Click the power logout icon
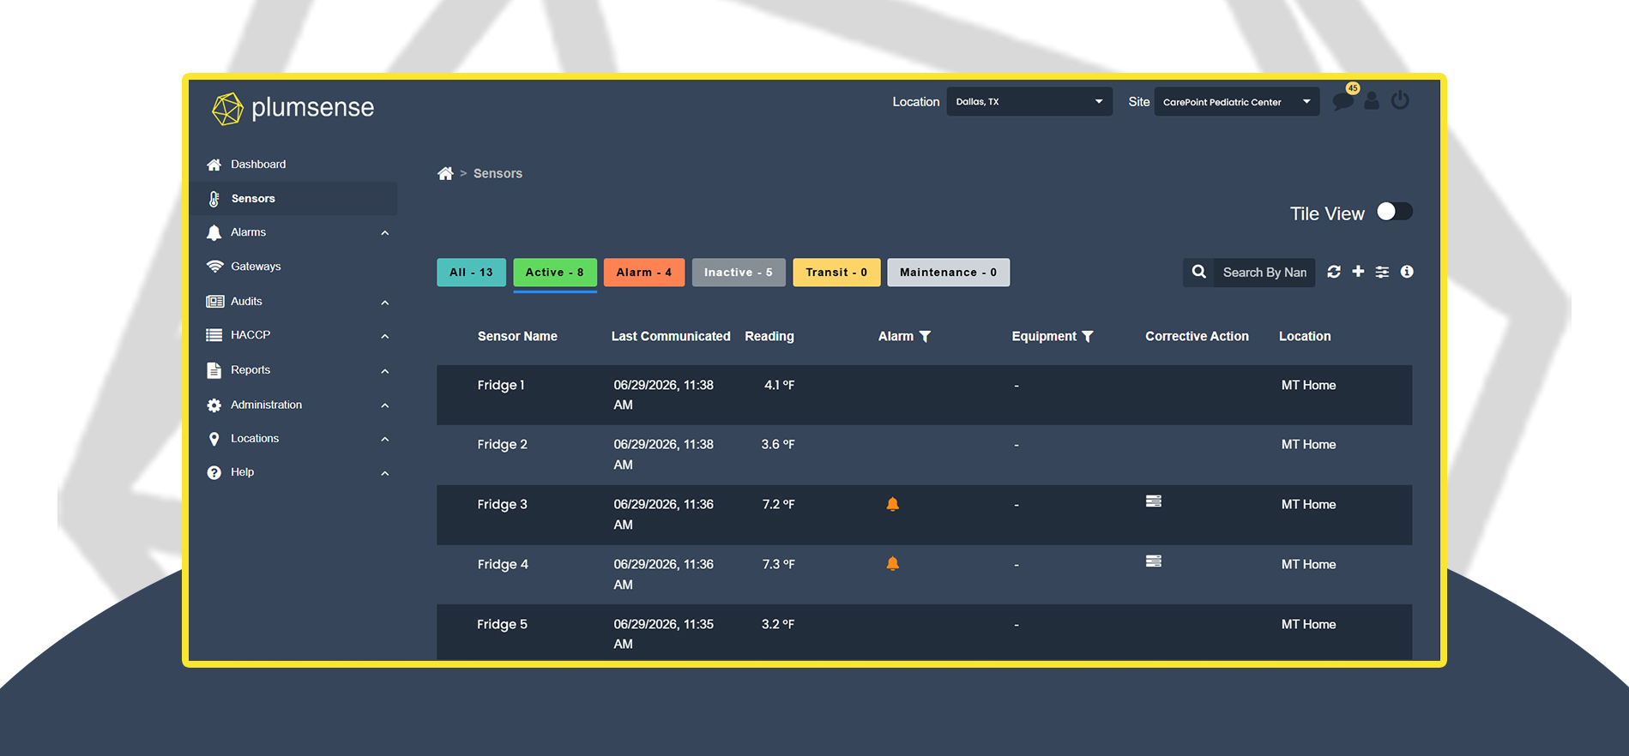Viewport: 1629px width, 756px height. click(x=1400, y=100)
